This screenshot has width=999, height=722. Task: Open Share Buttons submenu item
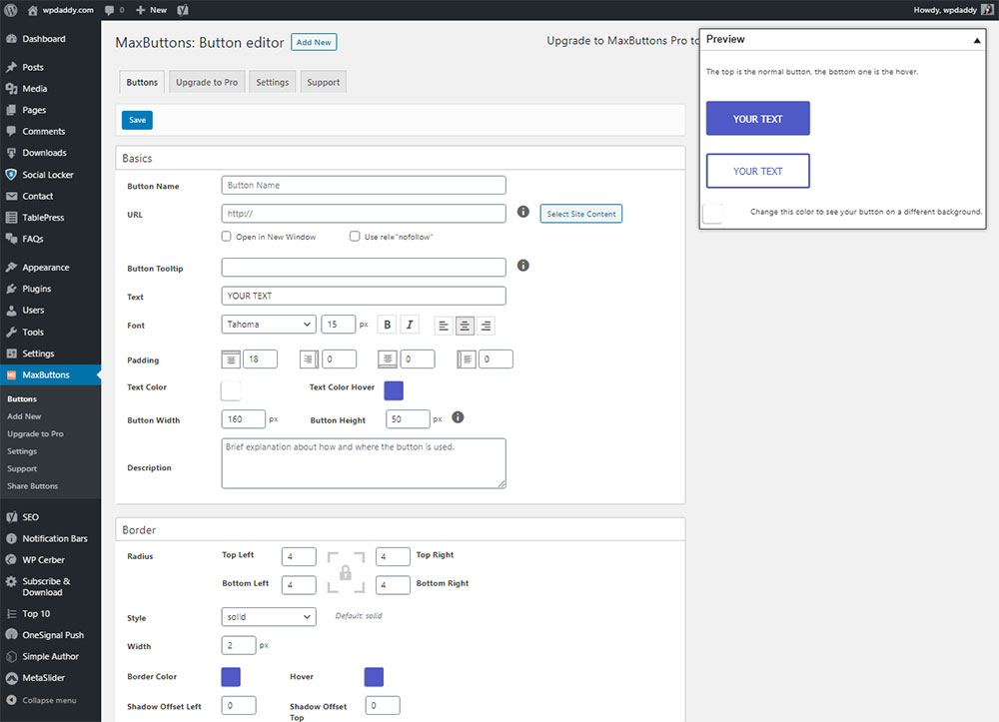(33, 485)
